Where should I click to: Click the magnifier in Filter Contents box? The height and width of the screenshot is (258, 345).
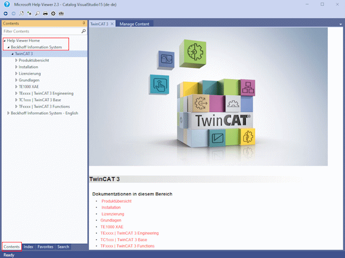83,31
